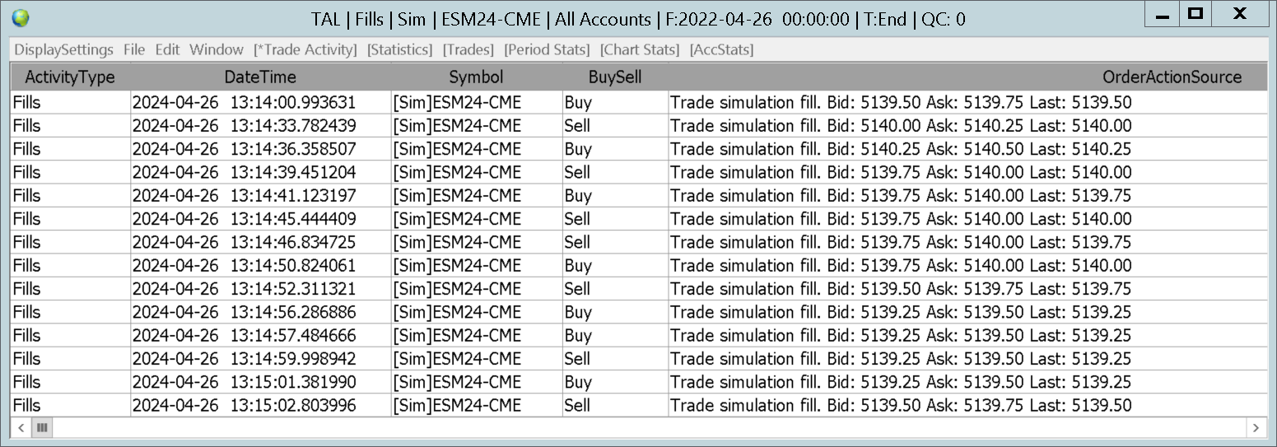Click the Symbol column header
Screen dimensions: 1277x447
[476, 77]
